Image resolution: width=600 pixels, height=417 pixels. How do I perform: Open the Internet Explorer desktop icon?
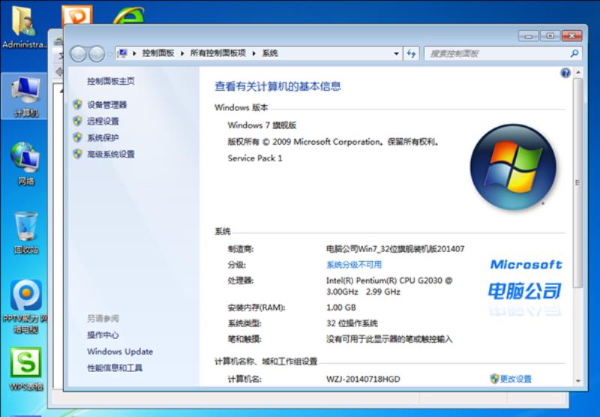pos(129,15)
